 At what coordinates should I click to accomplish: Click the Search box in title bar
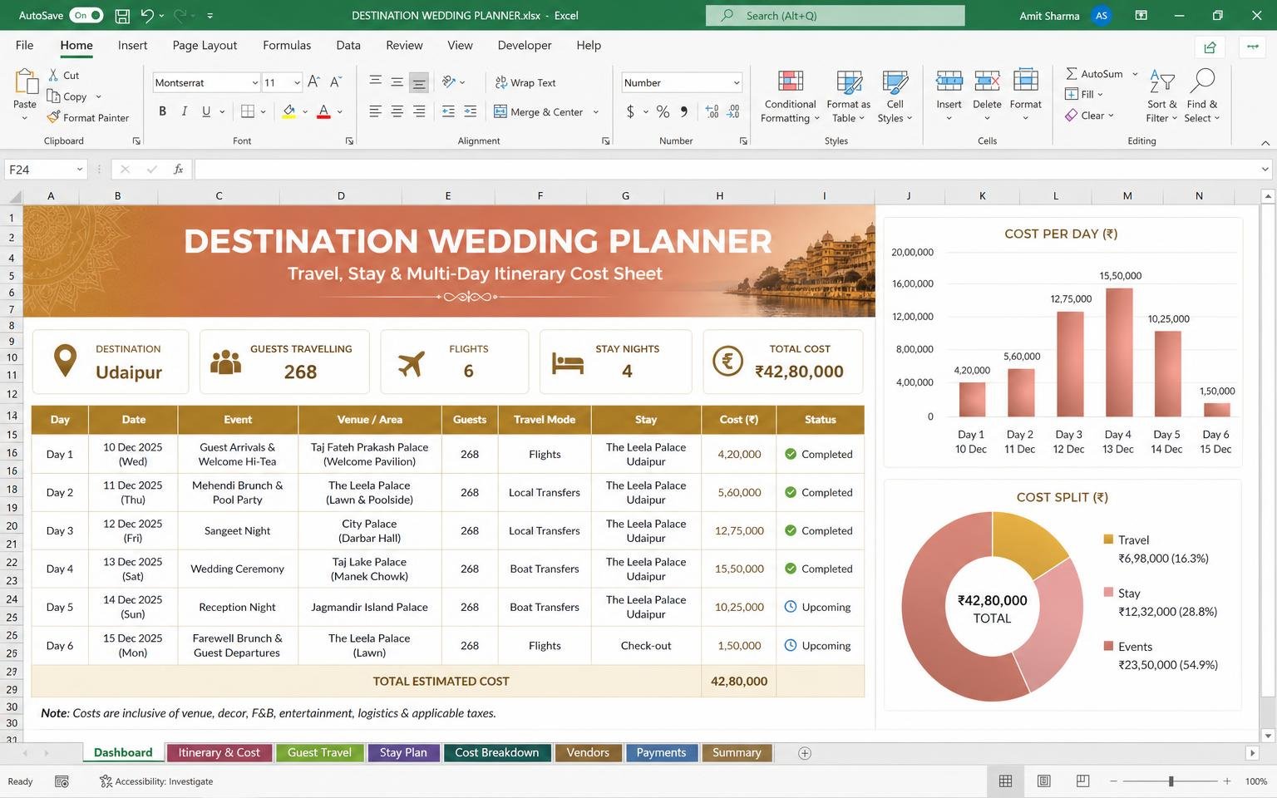(836, 15)
